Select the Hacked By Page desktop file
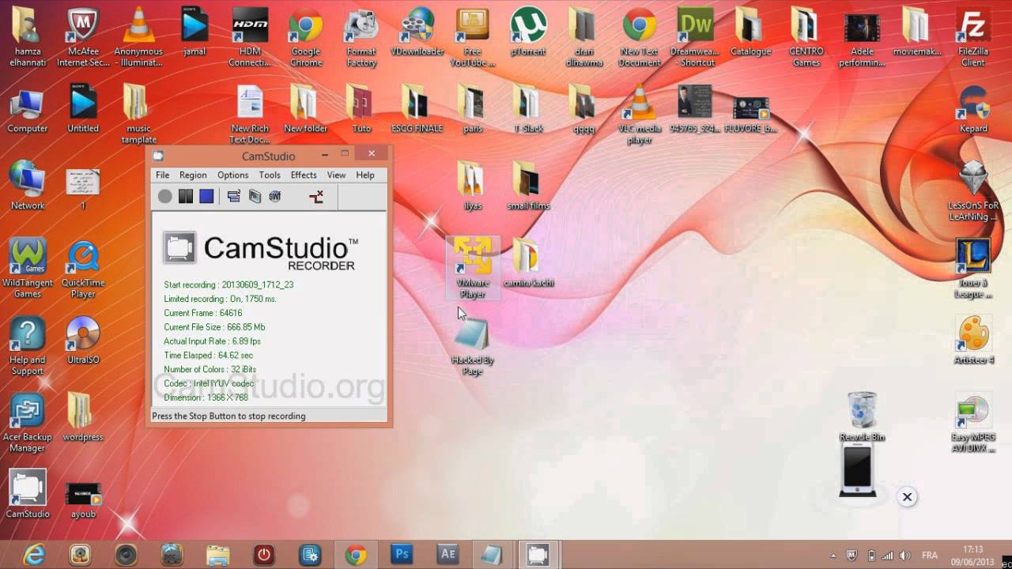The image size is (1012, 569). [473, 346]
